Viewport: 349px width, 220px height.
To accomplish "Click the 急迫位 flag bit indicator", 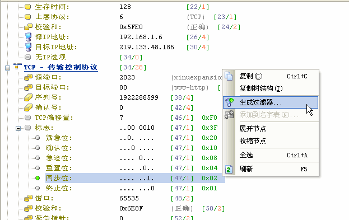I will [38, 158].
